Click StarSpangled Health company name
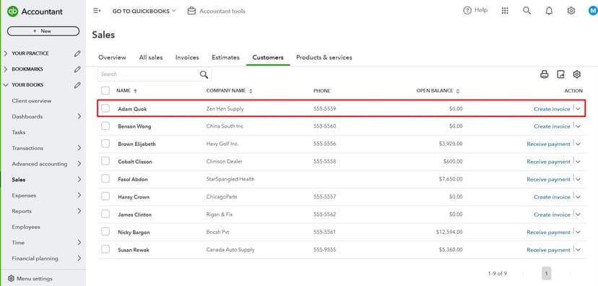 tap(230, 179)
